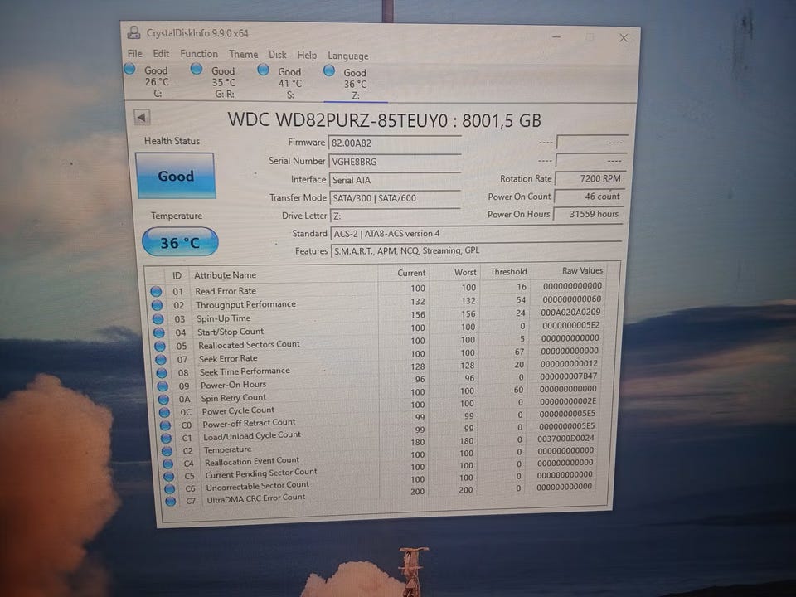Select the 'UltraDMA CRC Error Count' attribute name
This screenshot has height=597, width=796.
[256, 498]
